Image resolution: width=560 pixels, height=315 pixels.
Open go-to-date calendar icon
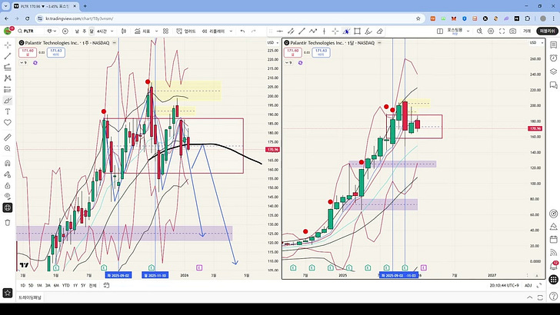[106, 285]
